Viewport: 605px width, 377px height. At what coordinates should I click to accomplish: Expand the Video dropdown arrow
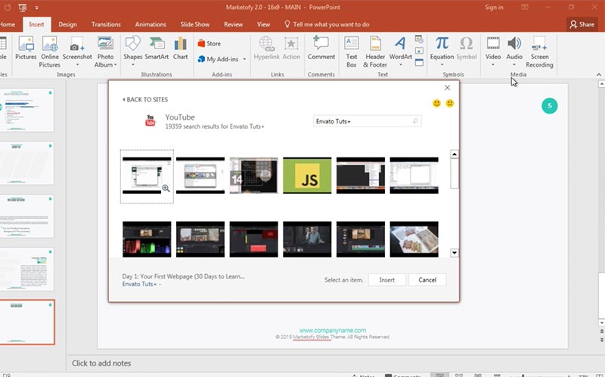pyautogui.click(x=493, y=65)
